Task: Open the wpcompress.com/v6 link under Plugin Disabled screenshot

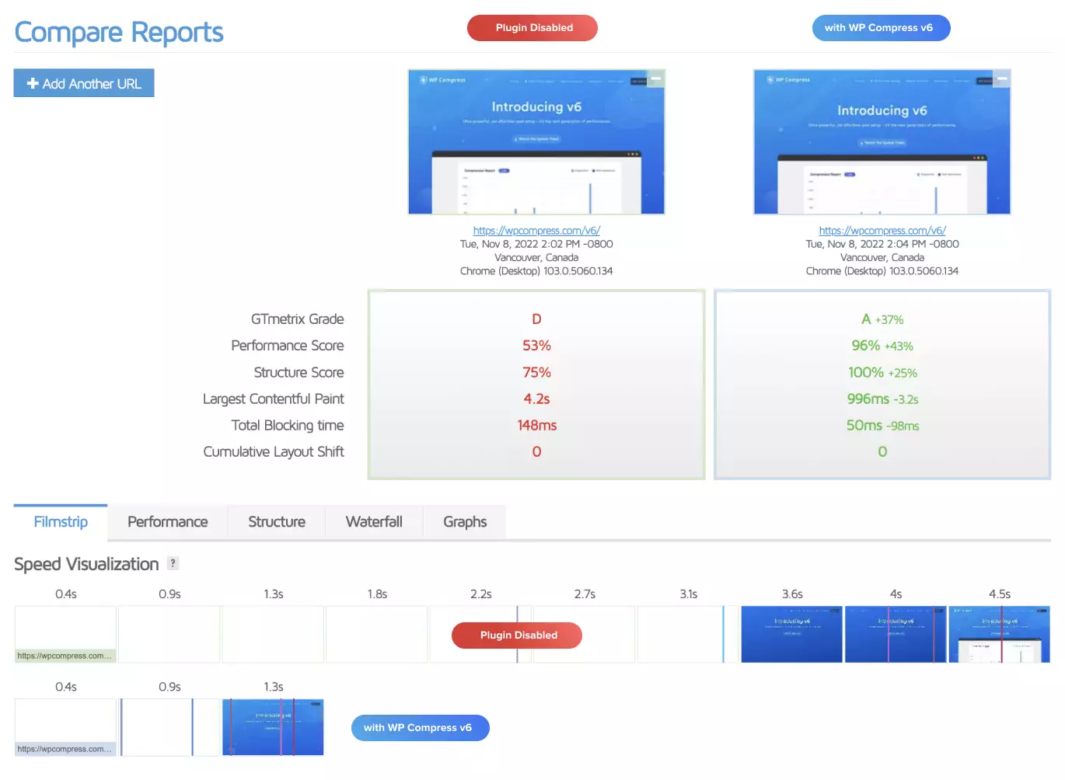Action: pyautogui.click(x=536, y=231)
